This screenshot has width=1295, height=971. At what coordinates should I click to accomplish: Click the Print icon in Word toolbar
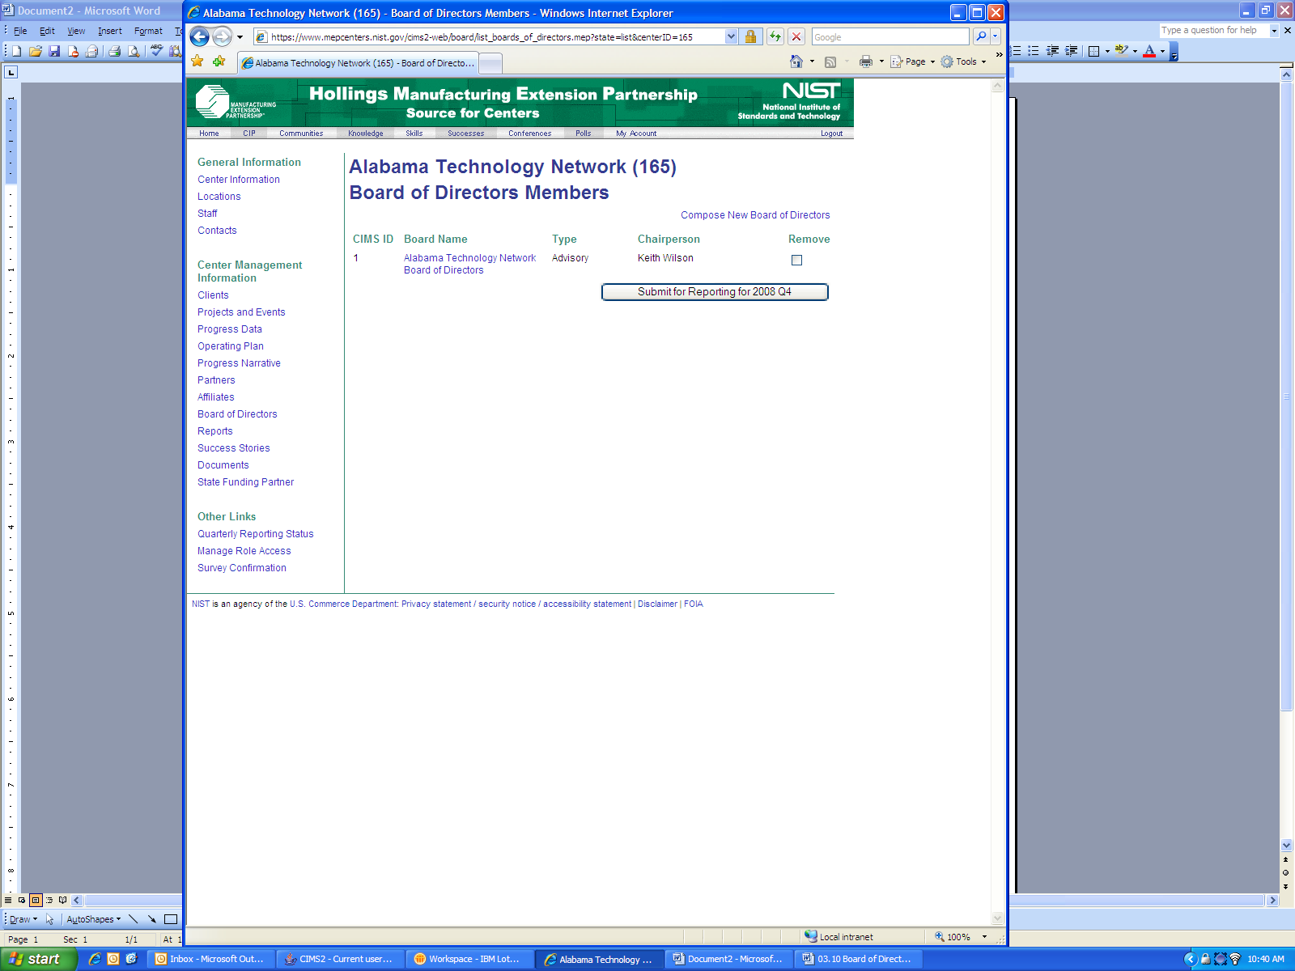pos(115,51)
